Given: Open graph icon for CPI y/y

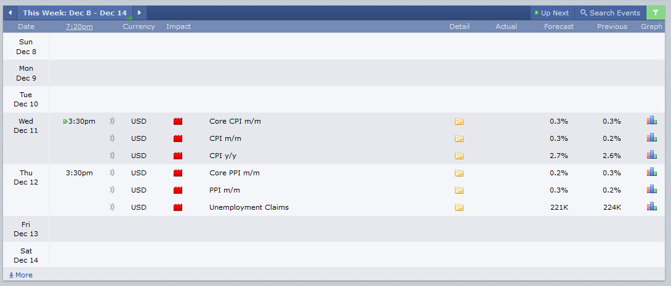Looking at the screenshot, I should (652, 155).
